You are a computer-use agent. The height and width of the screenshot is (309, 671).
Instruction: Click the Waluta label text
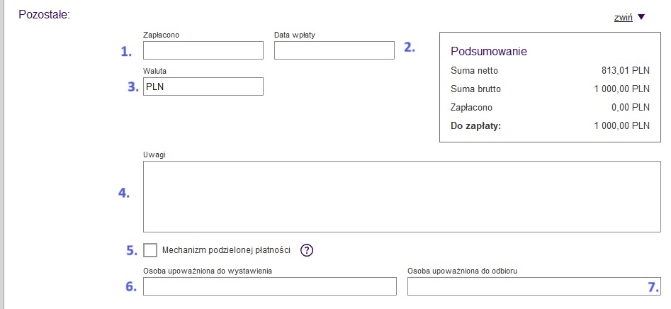pyautogui.click(x=154, y=70)
